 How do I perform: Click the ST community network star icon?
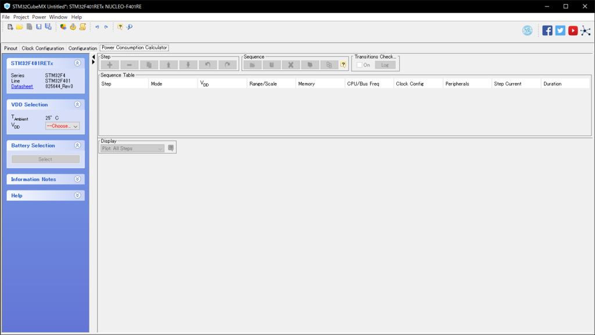click(x=586, y=31)
